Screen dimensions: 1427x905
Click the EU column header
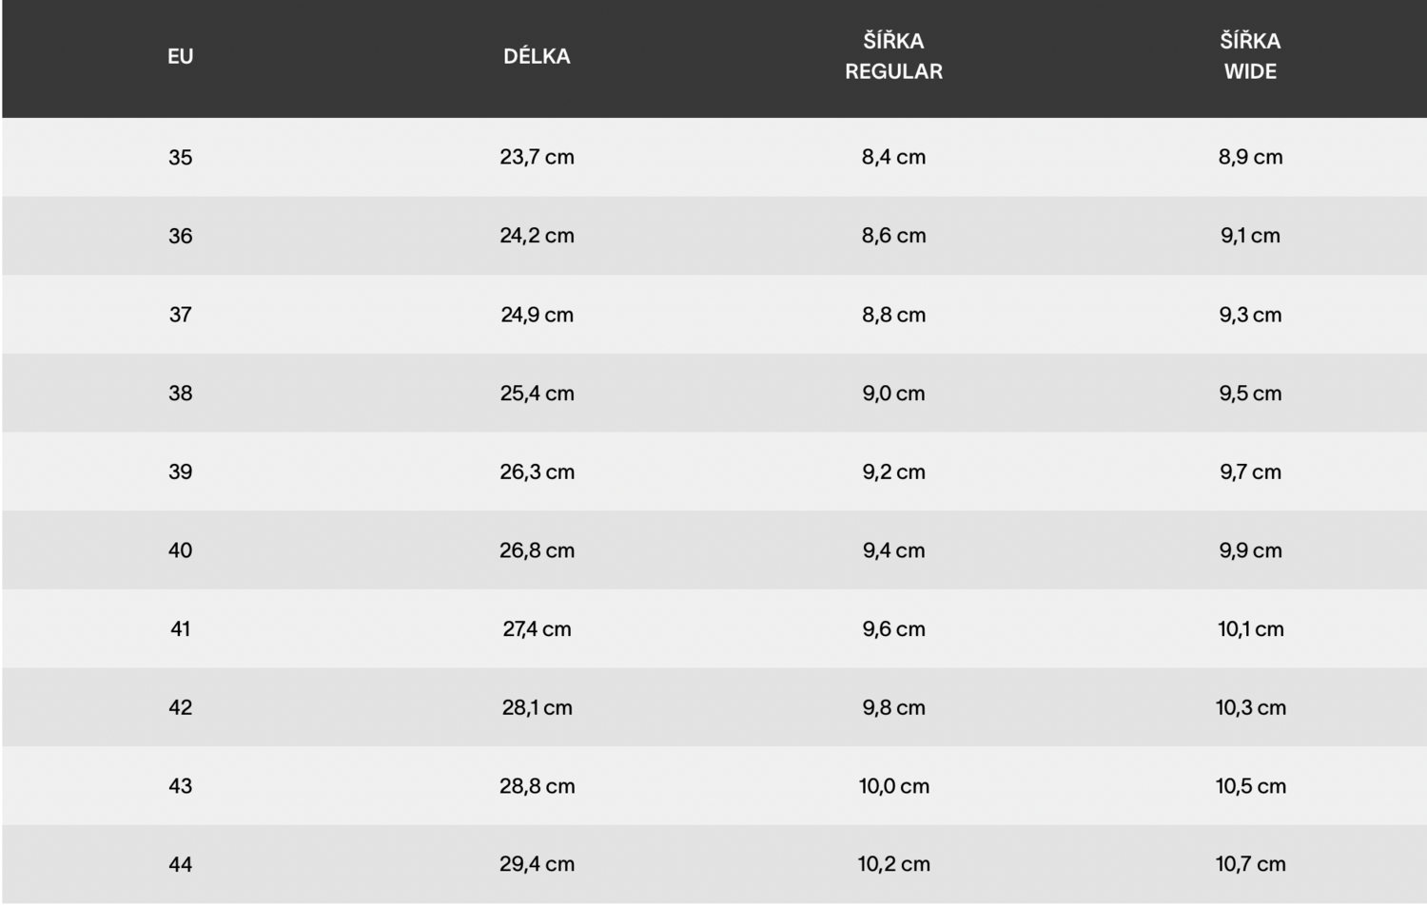click(180, 56)
